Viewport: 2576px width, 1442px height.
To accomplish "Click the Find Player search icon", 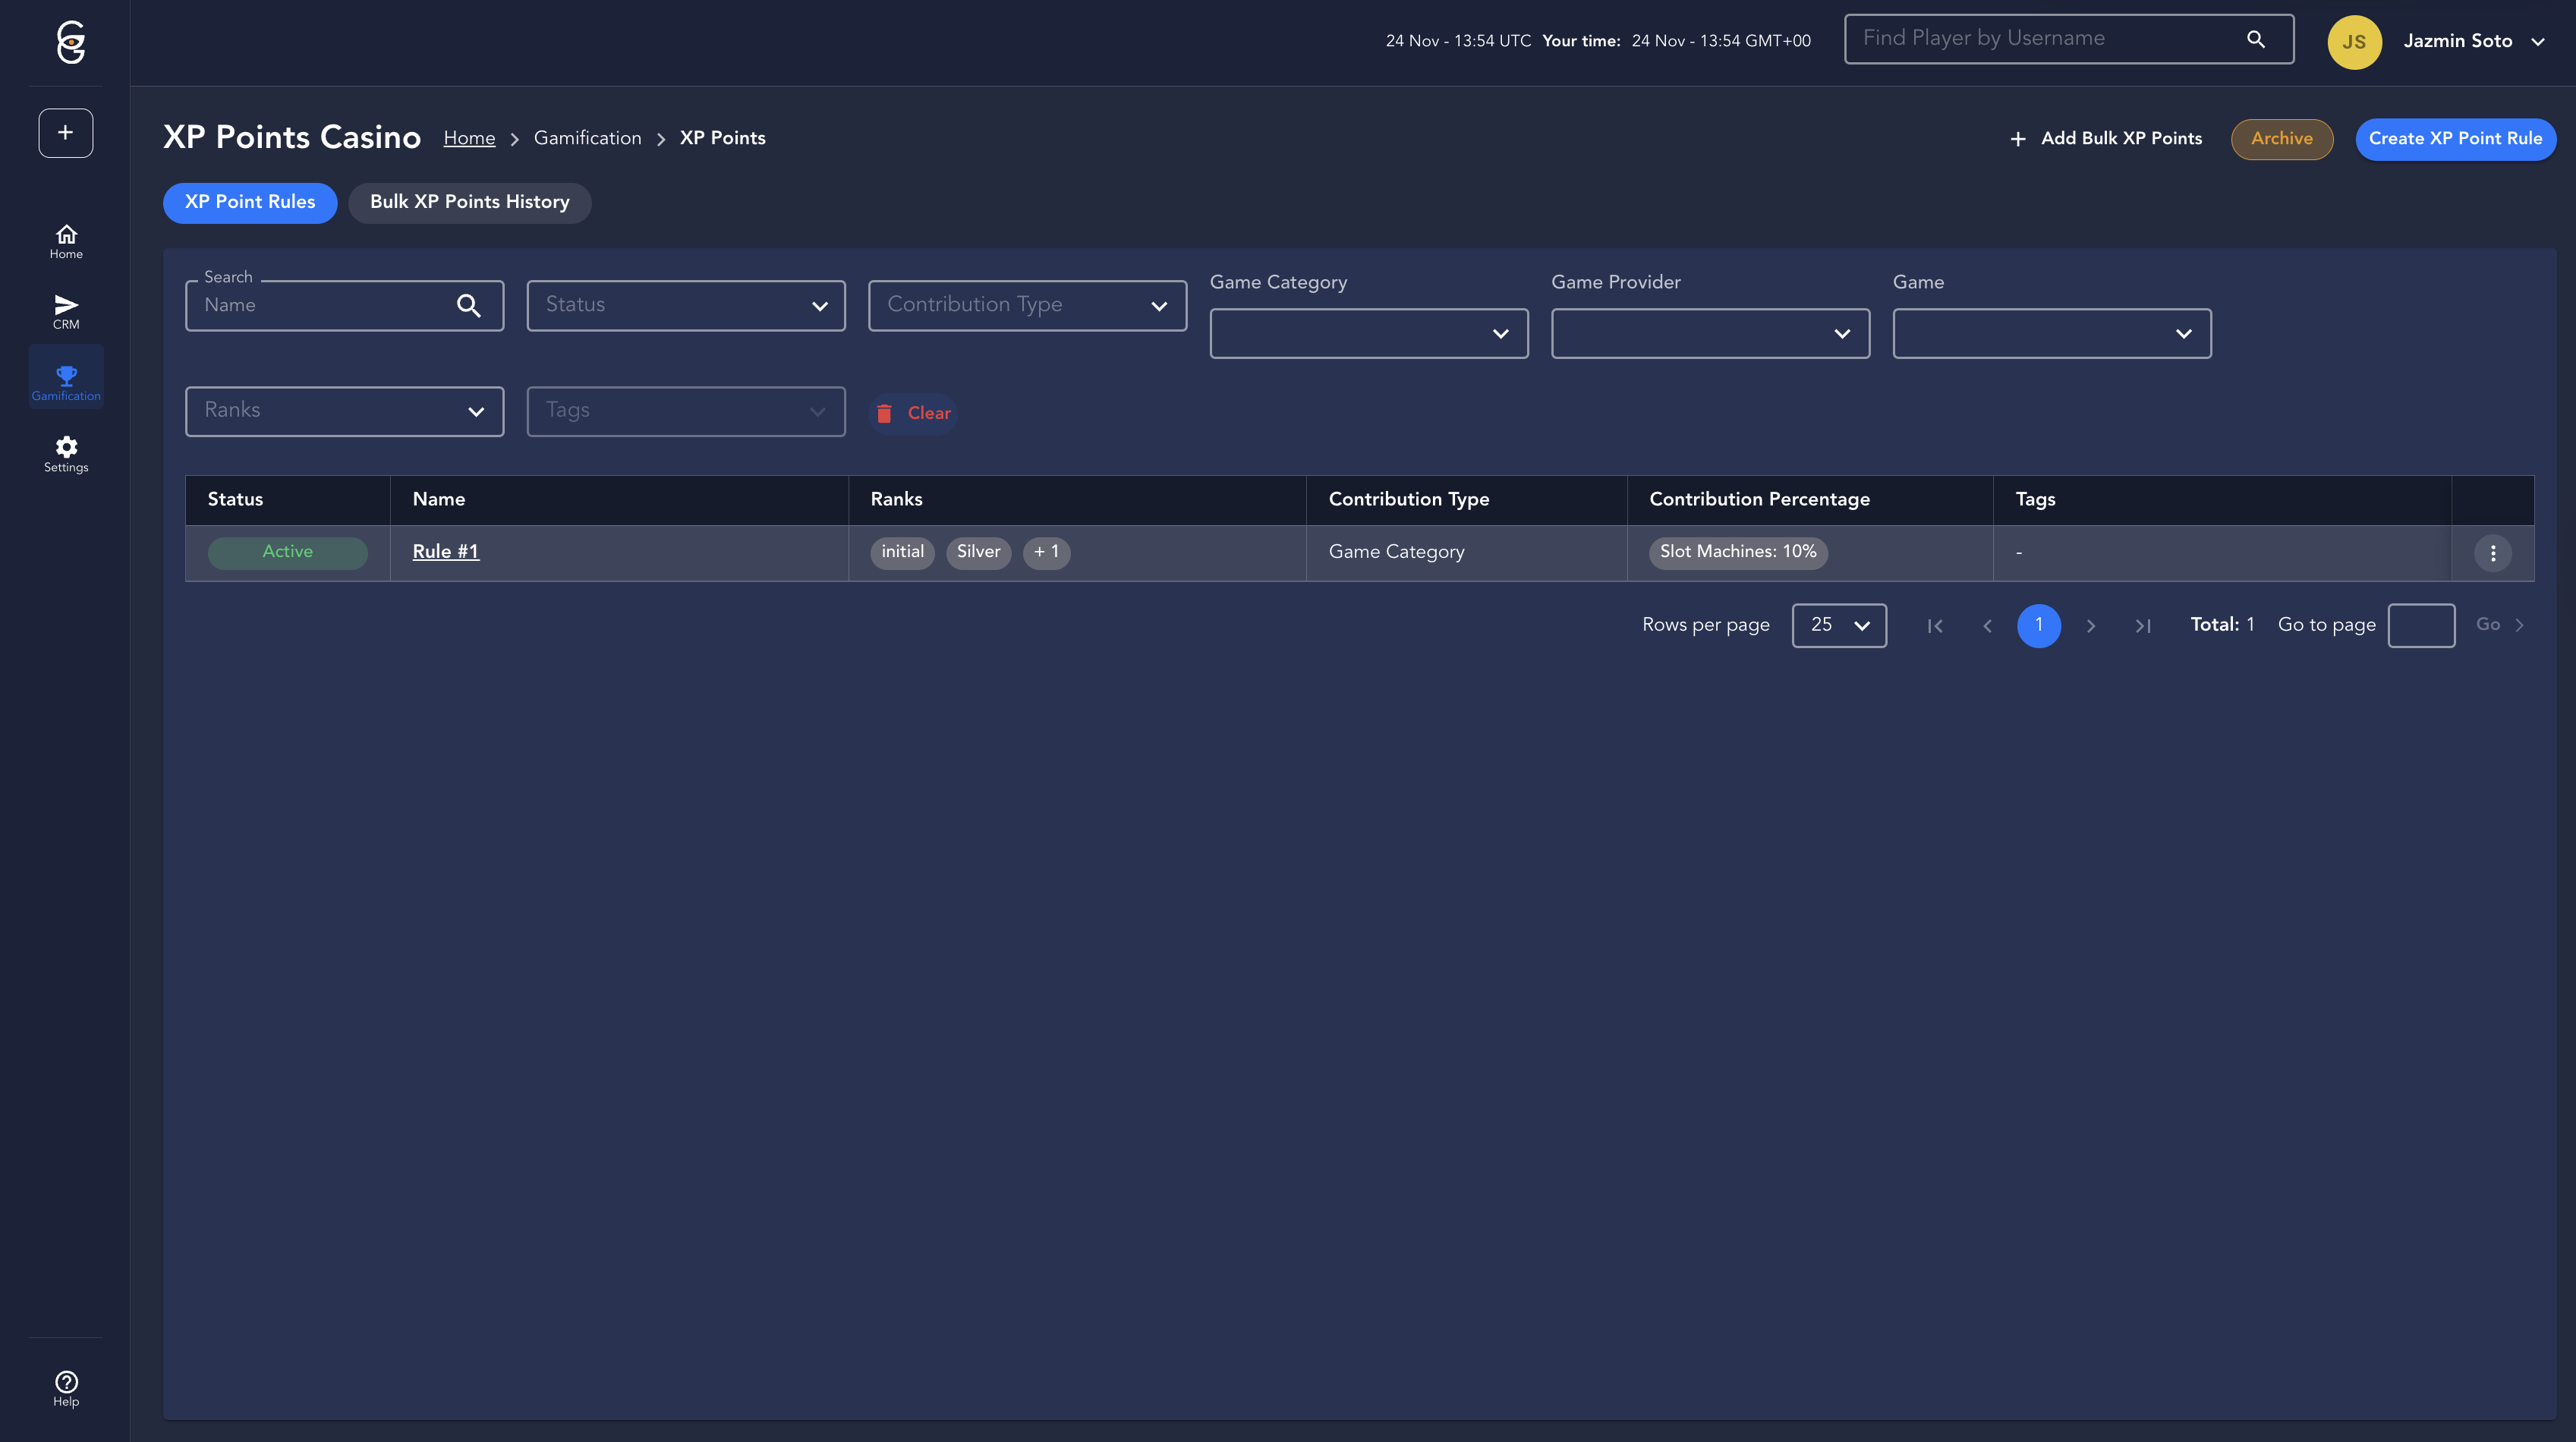I will pyautogui.click(x=2255, y=39).
